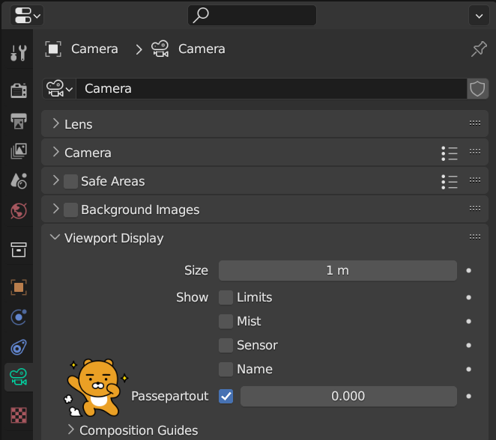Expand the Lens panel
496x440 pixels.
pos(56,123)
